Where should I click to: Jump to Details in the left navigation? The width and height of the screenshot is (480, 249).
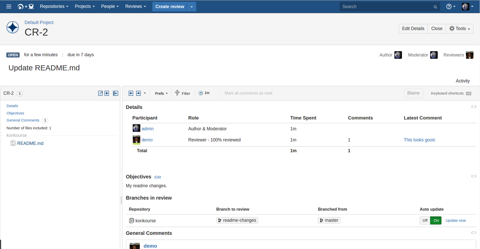(12, 106)
